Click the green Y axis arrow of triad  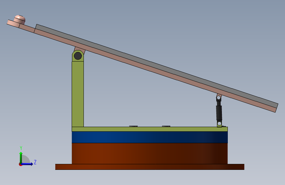click(21, 157)
